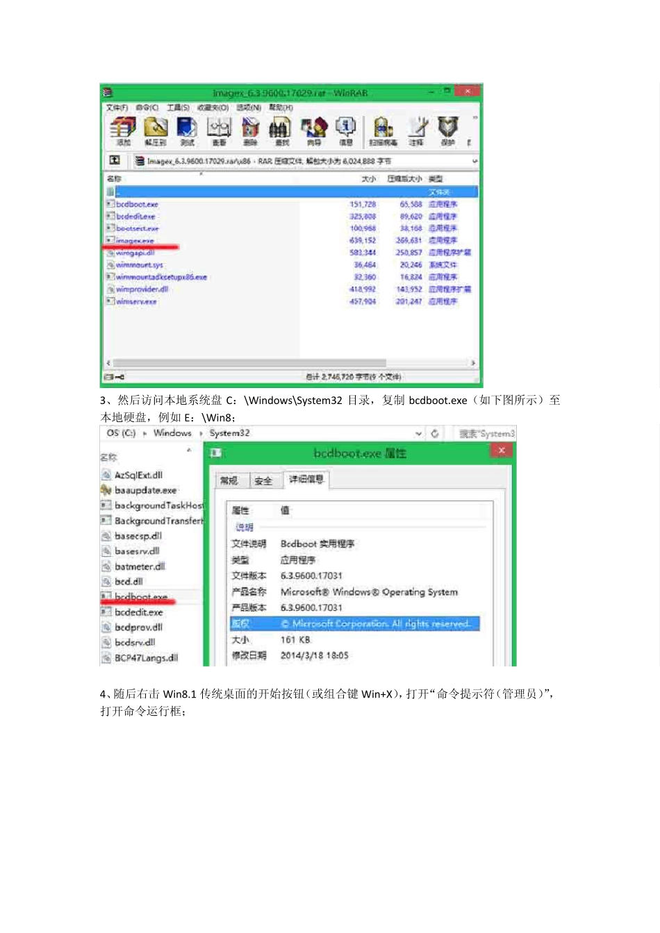Focus the Search System32 input box
The image size is (660, 933).
point(486,433)
